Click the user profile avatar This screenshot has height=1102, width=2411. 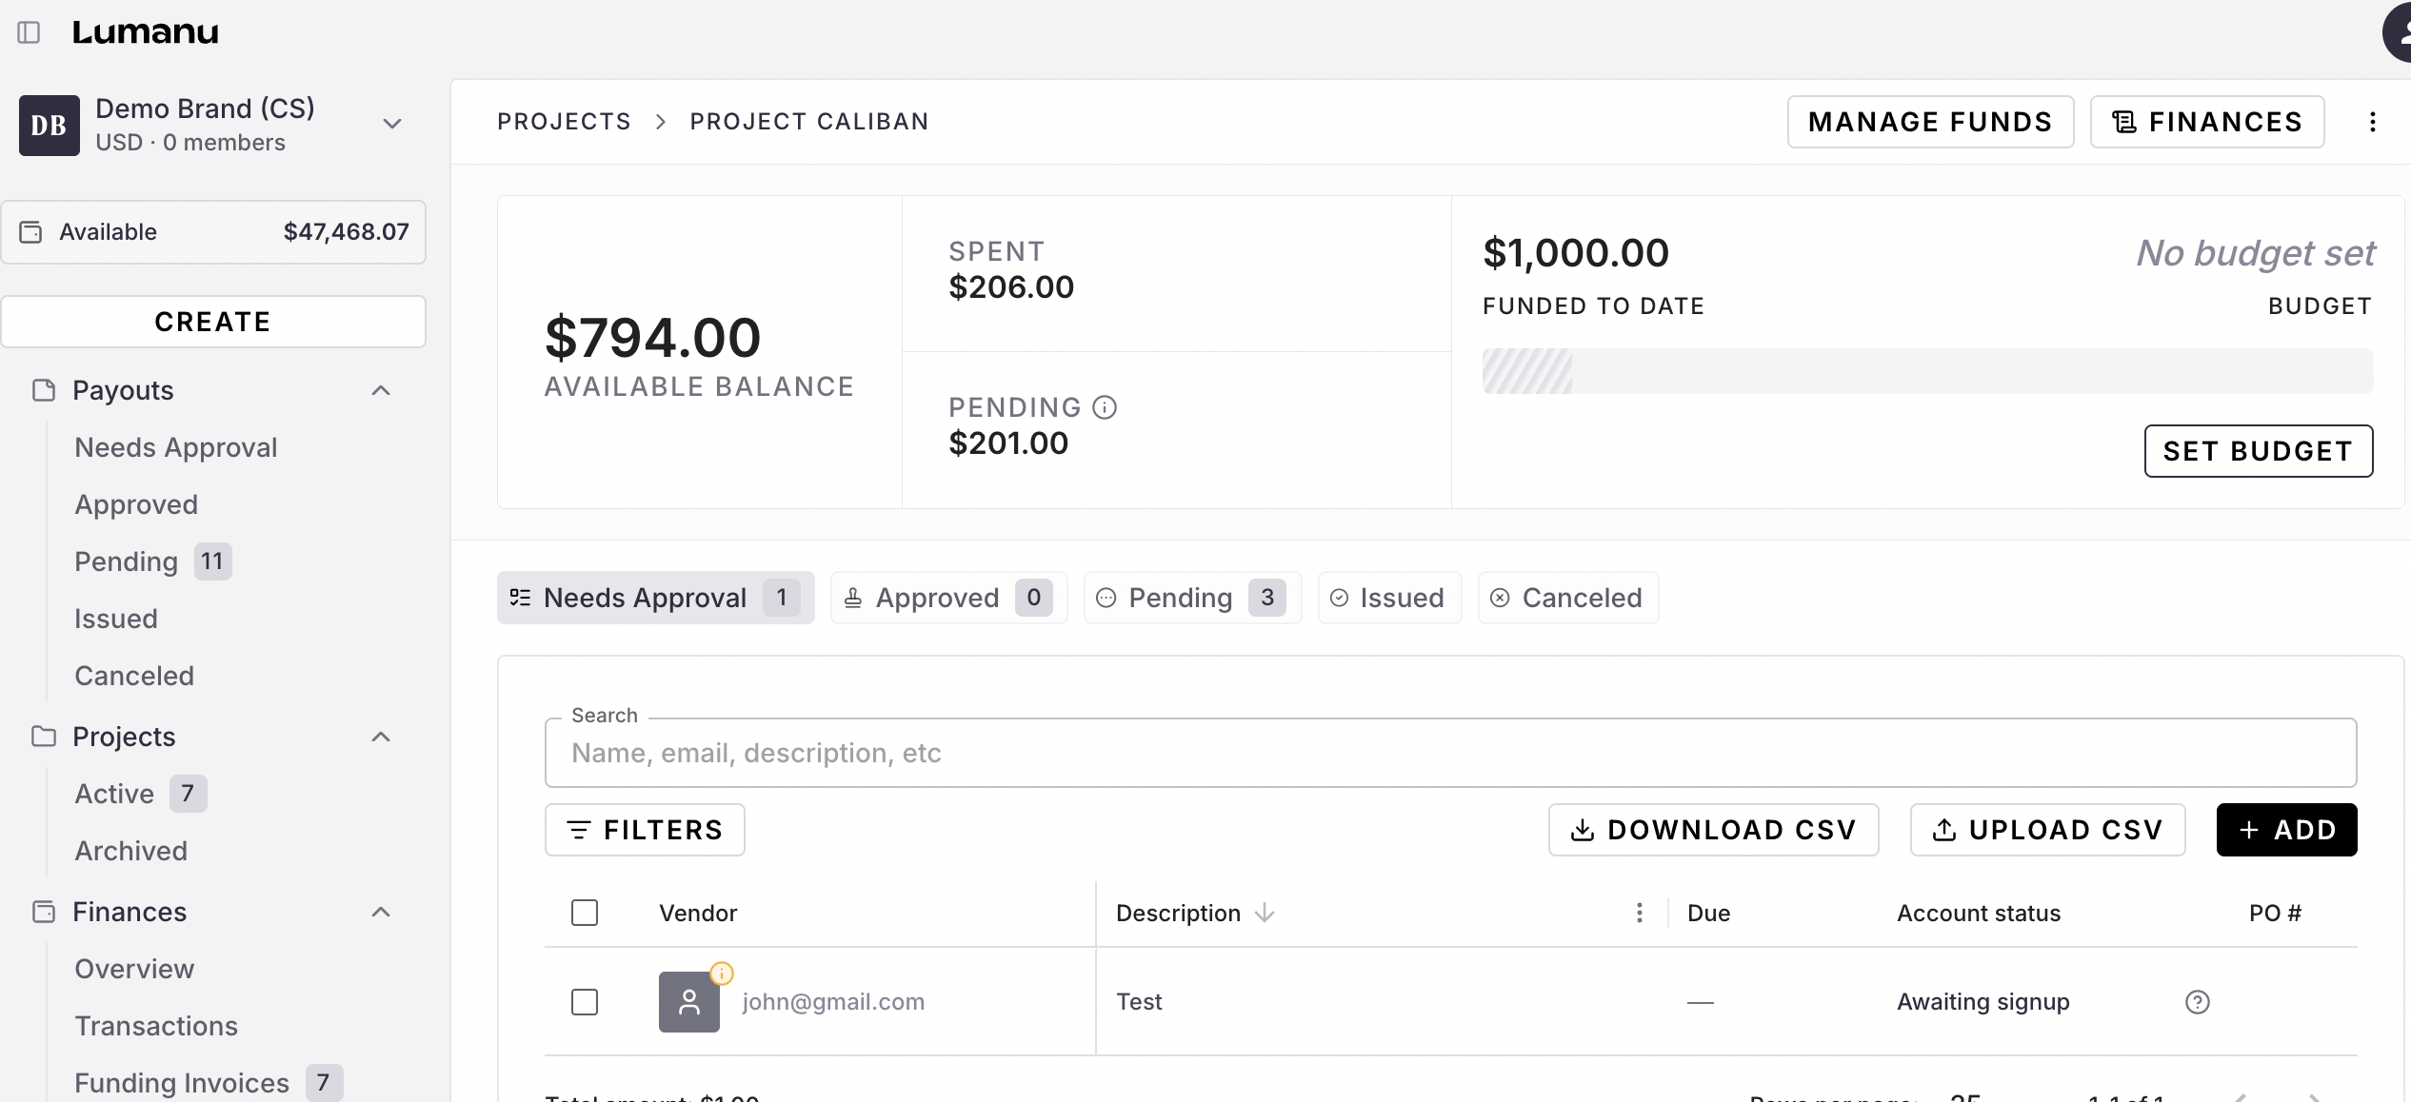coord(2400,32)
